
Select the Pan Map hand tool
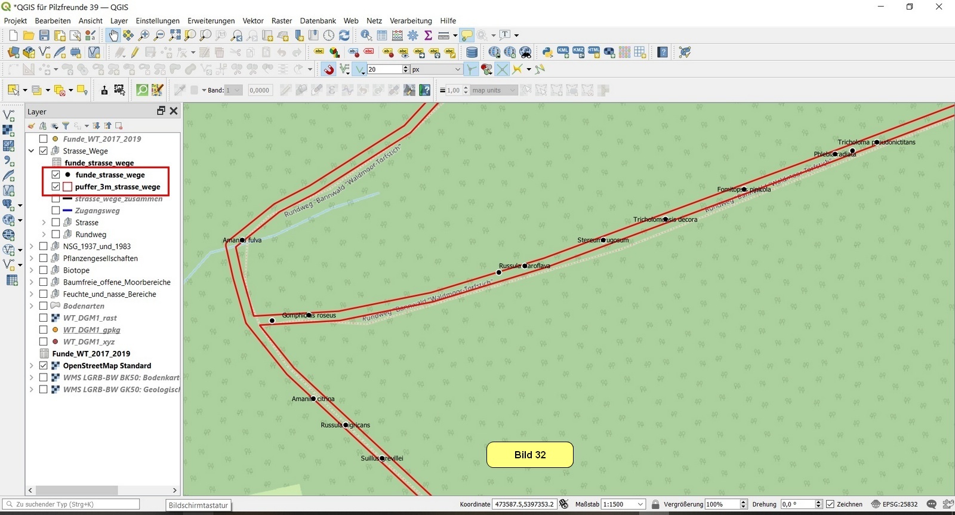point(113,36)
